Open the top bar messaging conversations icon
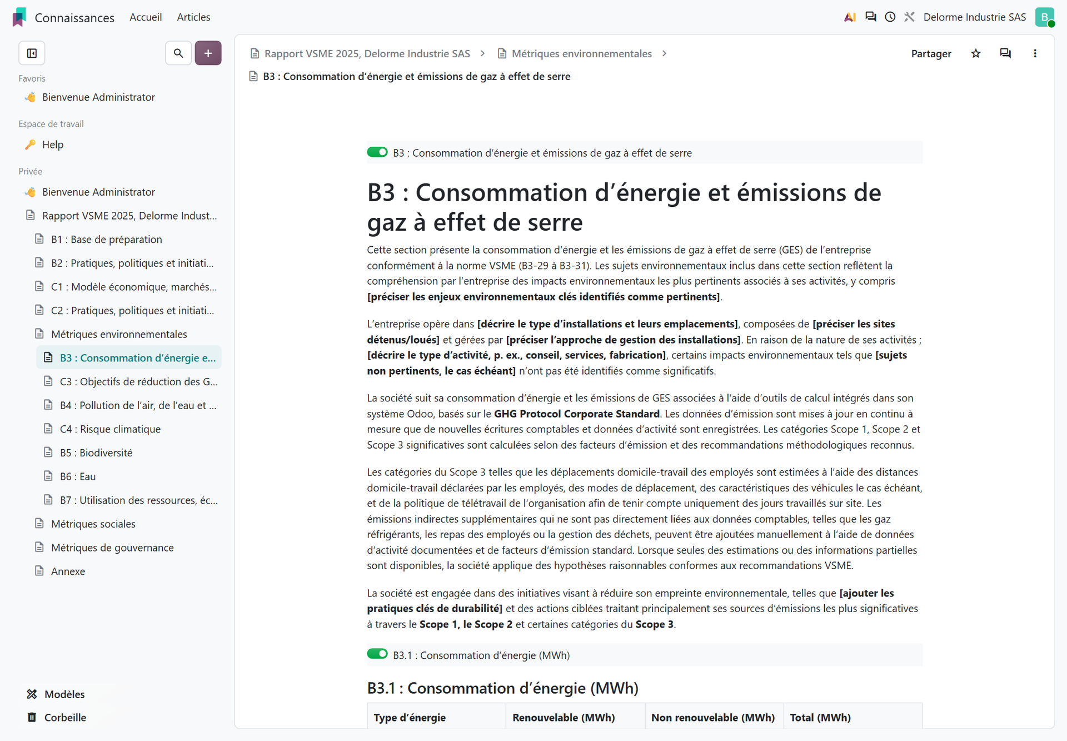 pyautogui.click(x=871, y=17)
